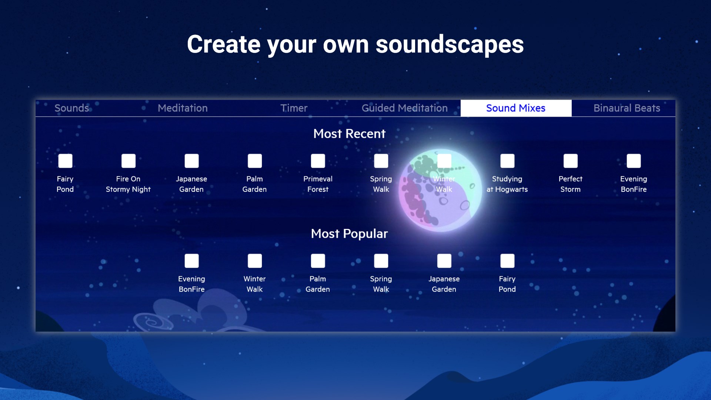Viewport: 711px width, 400px height.
Task: Choose the Palm Garden mix under Most Popular
Action: click(318, 261)
